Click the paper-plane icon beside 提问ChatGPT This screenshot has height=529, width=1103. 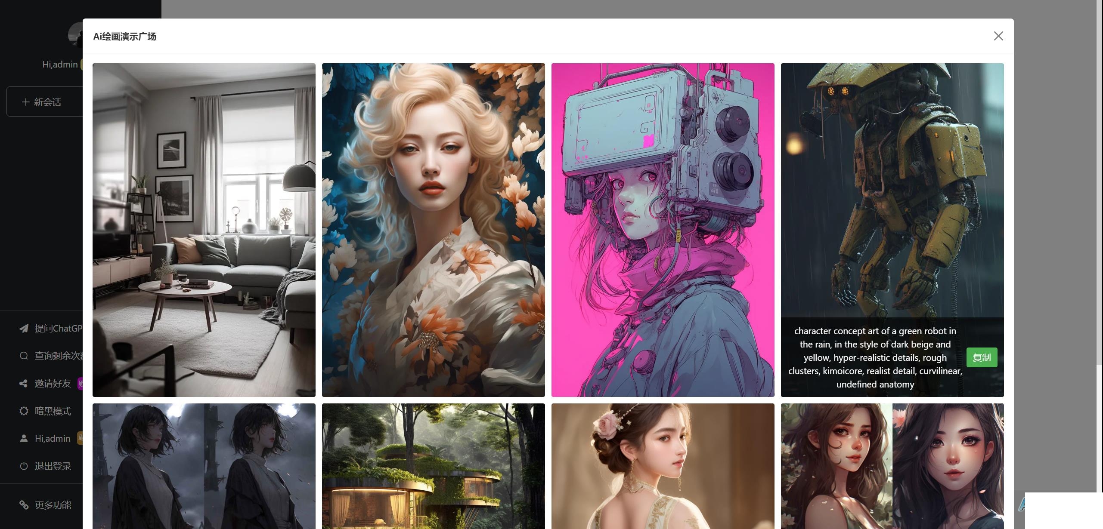(24, 329)
